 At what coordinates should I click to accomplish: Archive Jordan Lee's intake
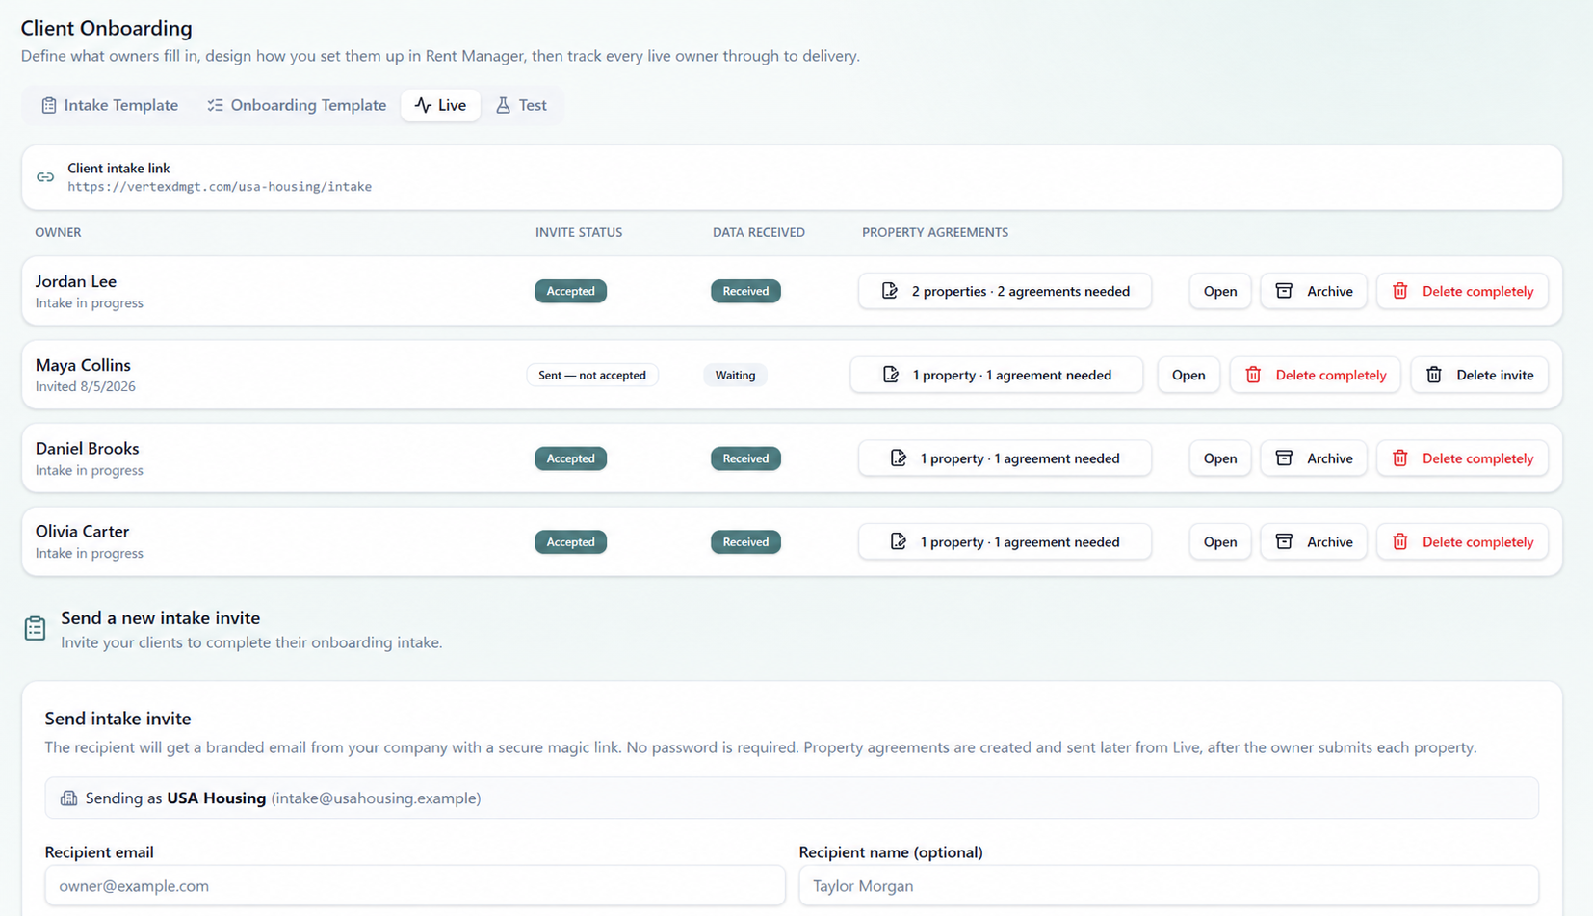pyautogui.click(x=1314, y=291)
